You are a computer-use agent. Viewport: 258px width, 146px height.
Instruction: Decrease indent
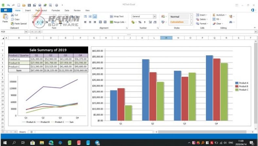(x=101, y=22)
